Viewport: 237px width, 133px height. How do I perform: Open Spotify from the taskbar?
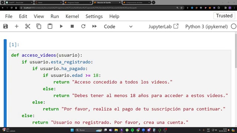[133, 130]
